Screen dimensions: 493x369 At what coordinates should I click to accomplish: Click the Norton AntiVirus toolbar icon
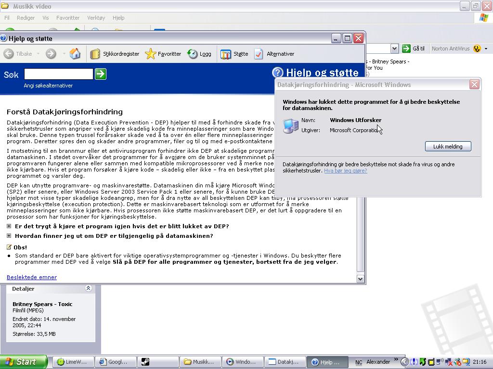pyautogui.click(x=477, y=49)
